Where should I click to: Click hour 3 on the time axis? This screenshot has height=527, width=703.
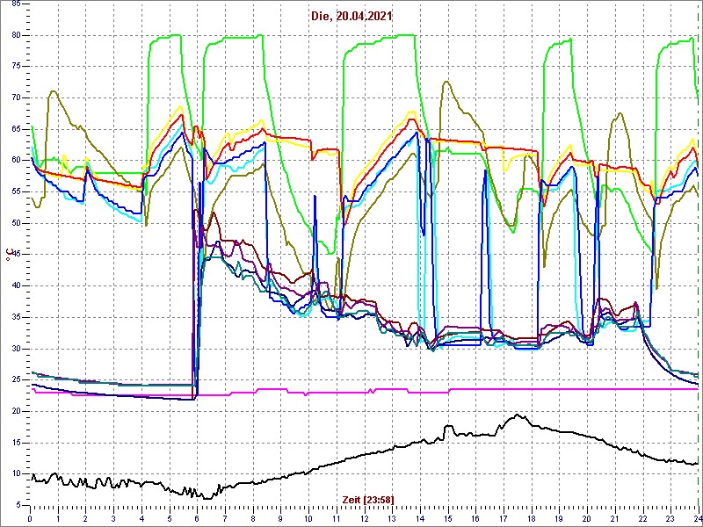click(113, 519)
